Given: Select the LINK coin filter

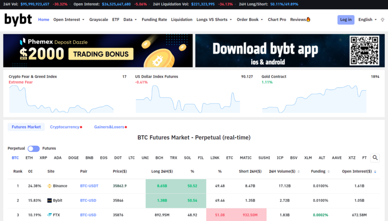Looking at the screenshot, I should click(215, 158).
